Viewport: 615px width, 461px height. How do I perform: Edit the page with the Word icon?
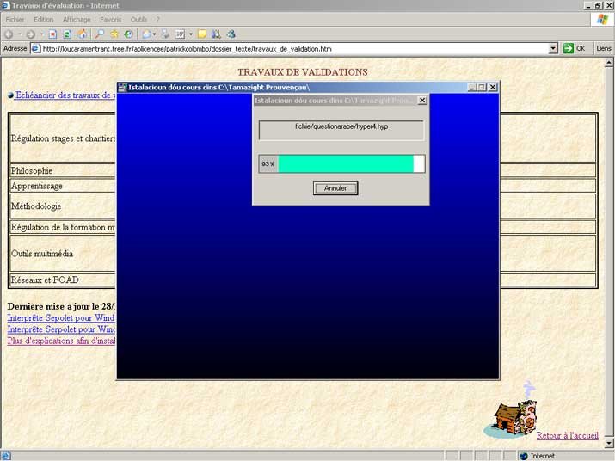point(180,34)
